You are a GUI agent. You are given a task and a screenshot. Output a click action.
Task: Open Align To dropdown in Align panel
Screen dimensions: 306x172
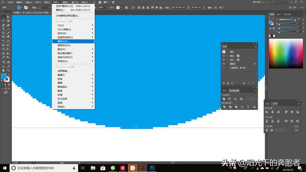coord(297,130)
